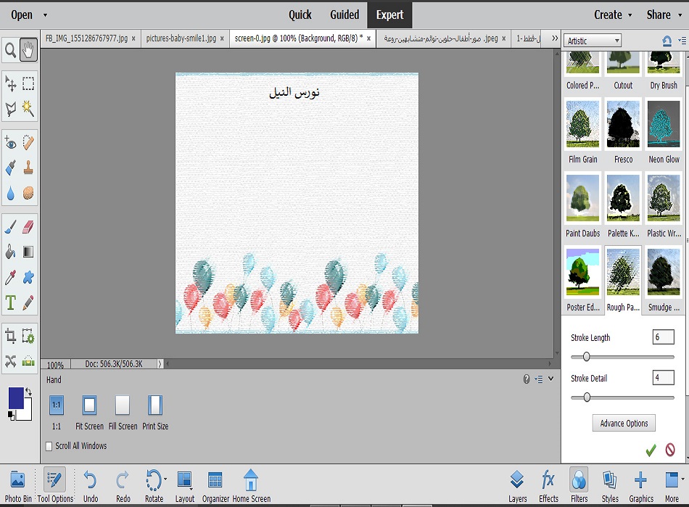The width and height of the screenshot is (689, 507).
Task: Open the Effects panel
Action: (548, 485)
